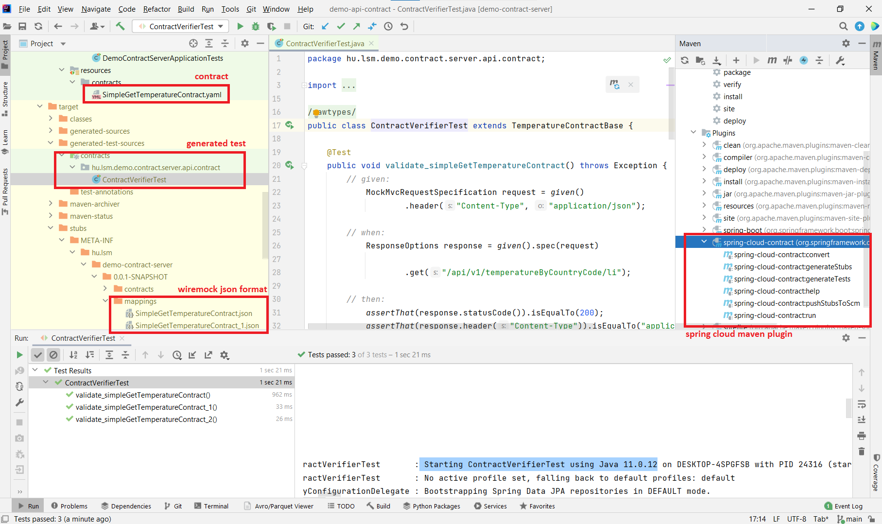
Task: Add Maven project with plus icon
Action: pos(736,60)
